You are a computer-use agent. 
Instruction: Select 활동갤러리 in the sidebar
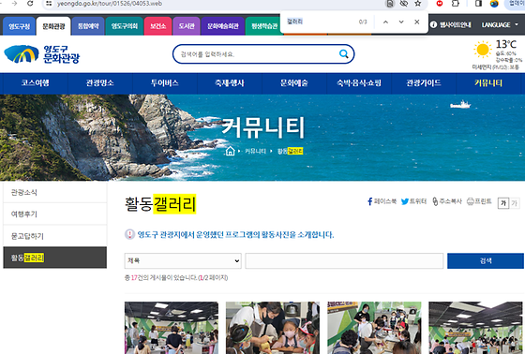[55, 258]
